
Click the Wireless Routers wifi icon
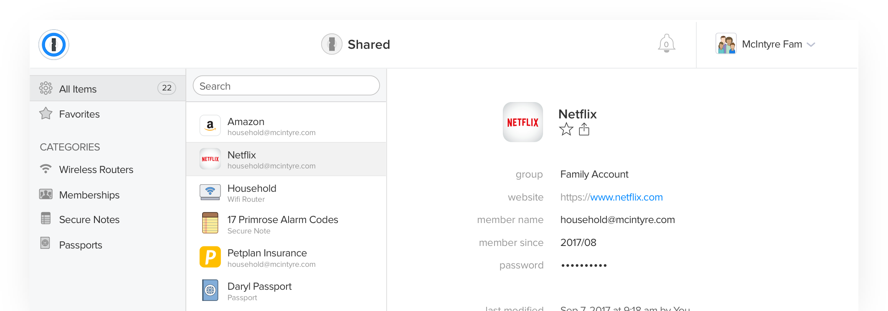coord(46,169)
